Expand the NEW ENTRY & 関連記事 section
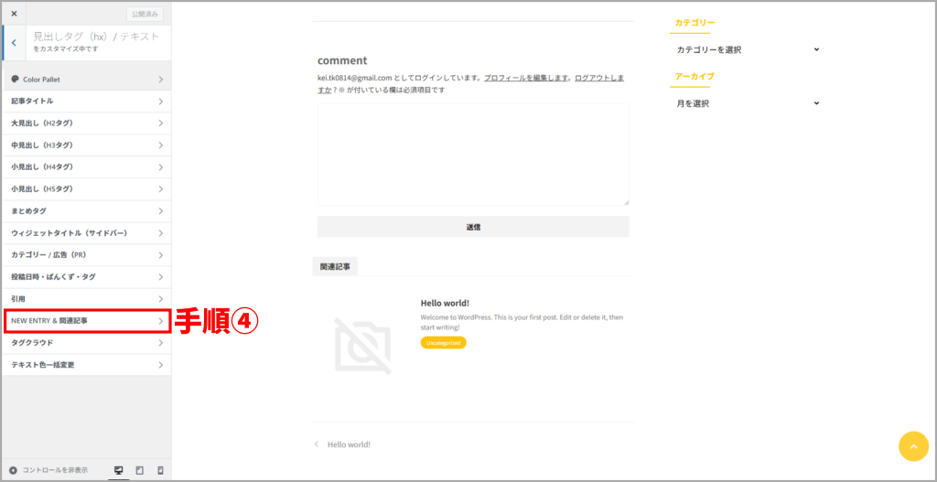The height and width of the screenshot is (482, 937). point(87,321)
